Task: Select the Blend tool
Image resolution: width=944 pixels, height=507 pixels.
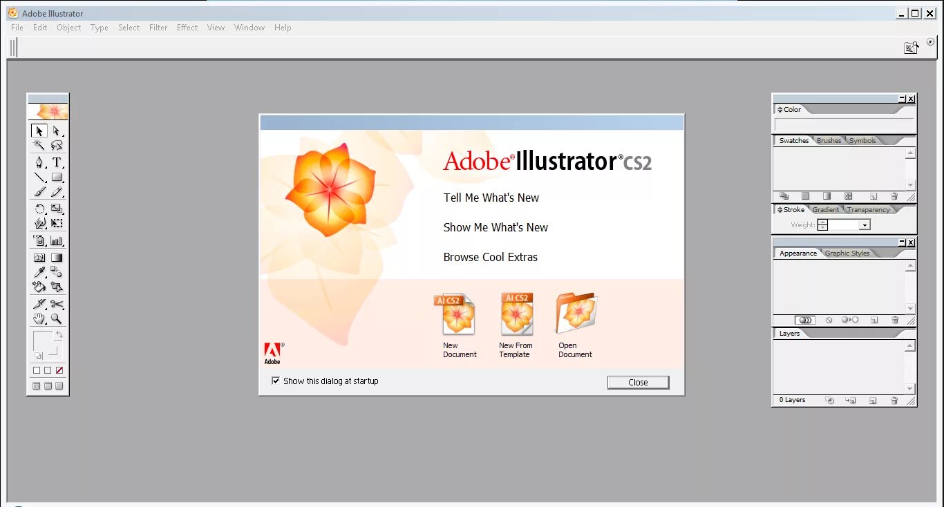Action: click(x=57, y=272)
